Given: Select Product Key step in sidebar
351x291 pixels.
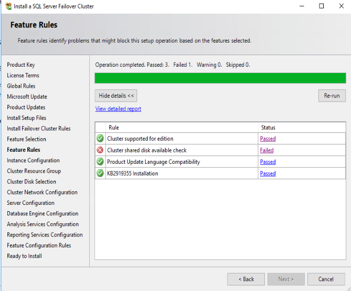Looking at the screenshot, I should 21,65.
